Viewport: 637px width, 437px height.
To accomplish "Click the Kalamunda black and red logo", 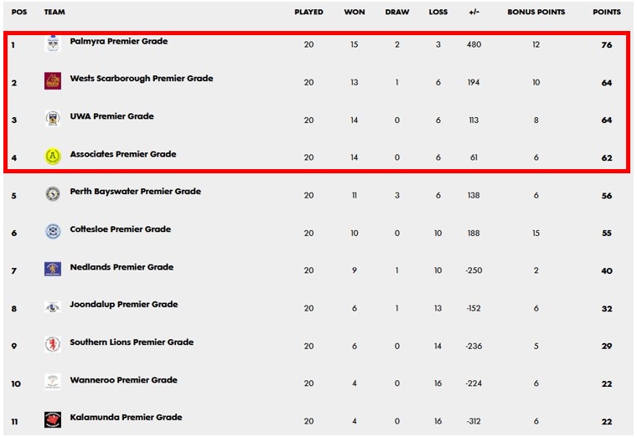I will pos(53,419).
